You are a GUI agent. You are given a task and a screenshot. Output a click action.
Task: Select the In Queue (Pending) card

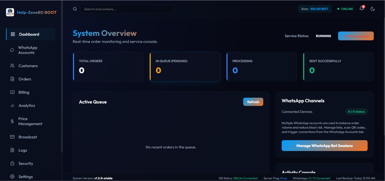coord(185,67)
